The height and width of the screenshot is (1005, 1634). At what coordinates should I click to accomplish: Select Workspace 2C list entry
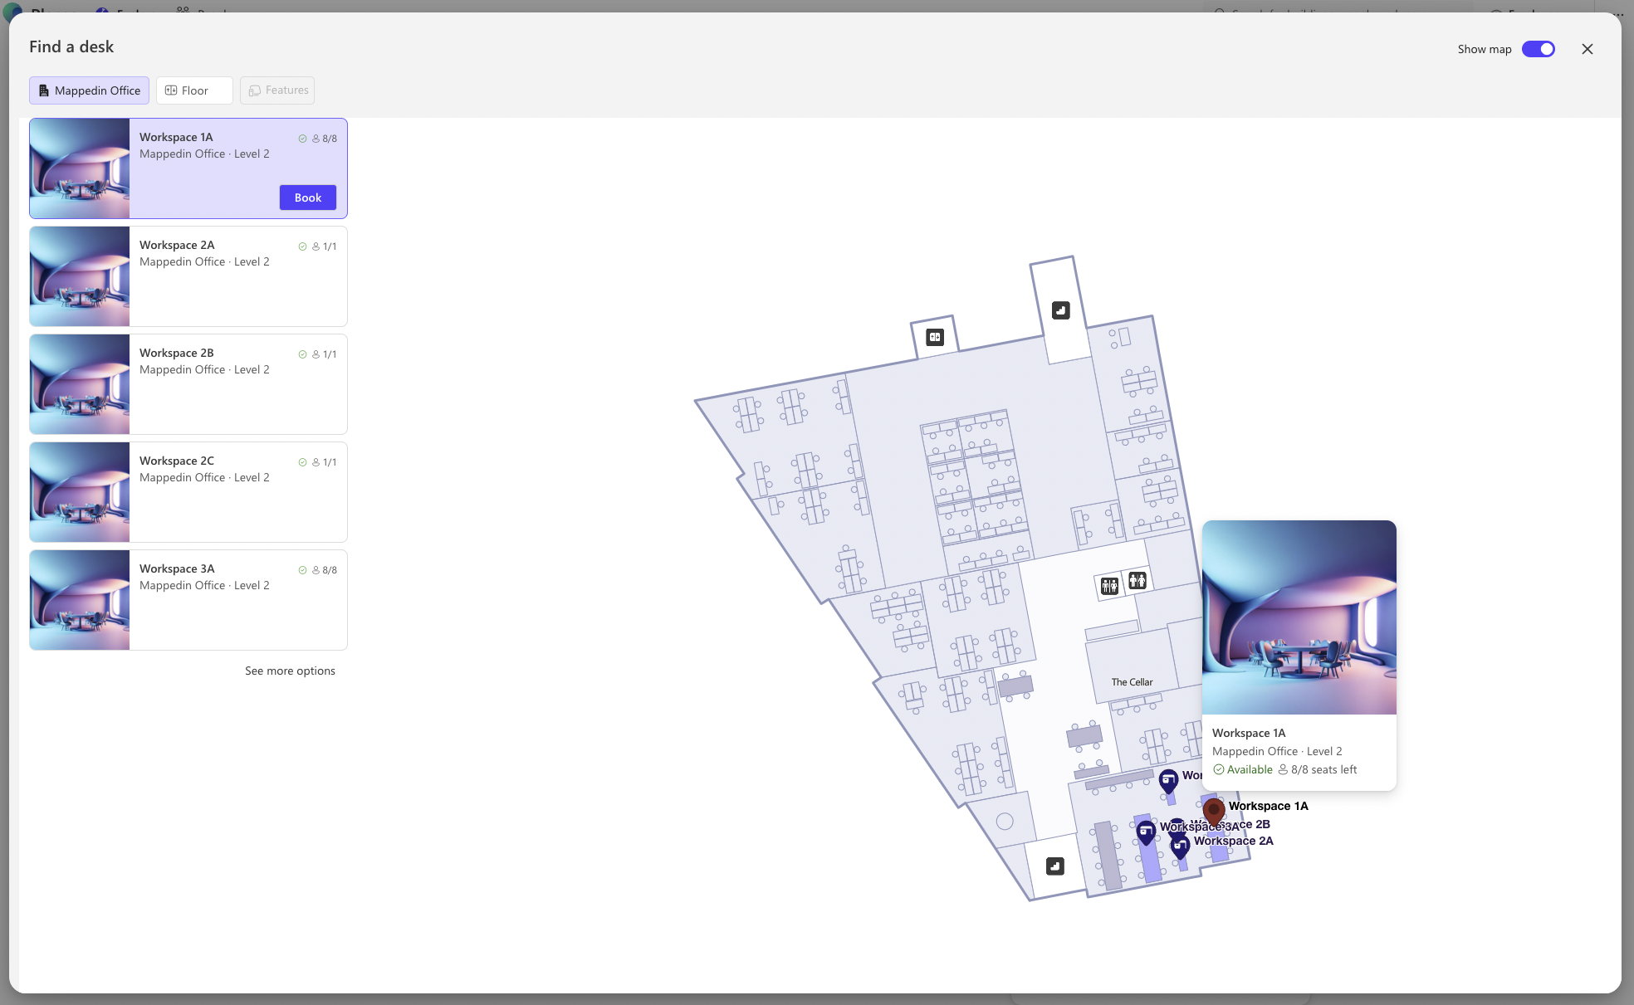188,492
